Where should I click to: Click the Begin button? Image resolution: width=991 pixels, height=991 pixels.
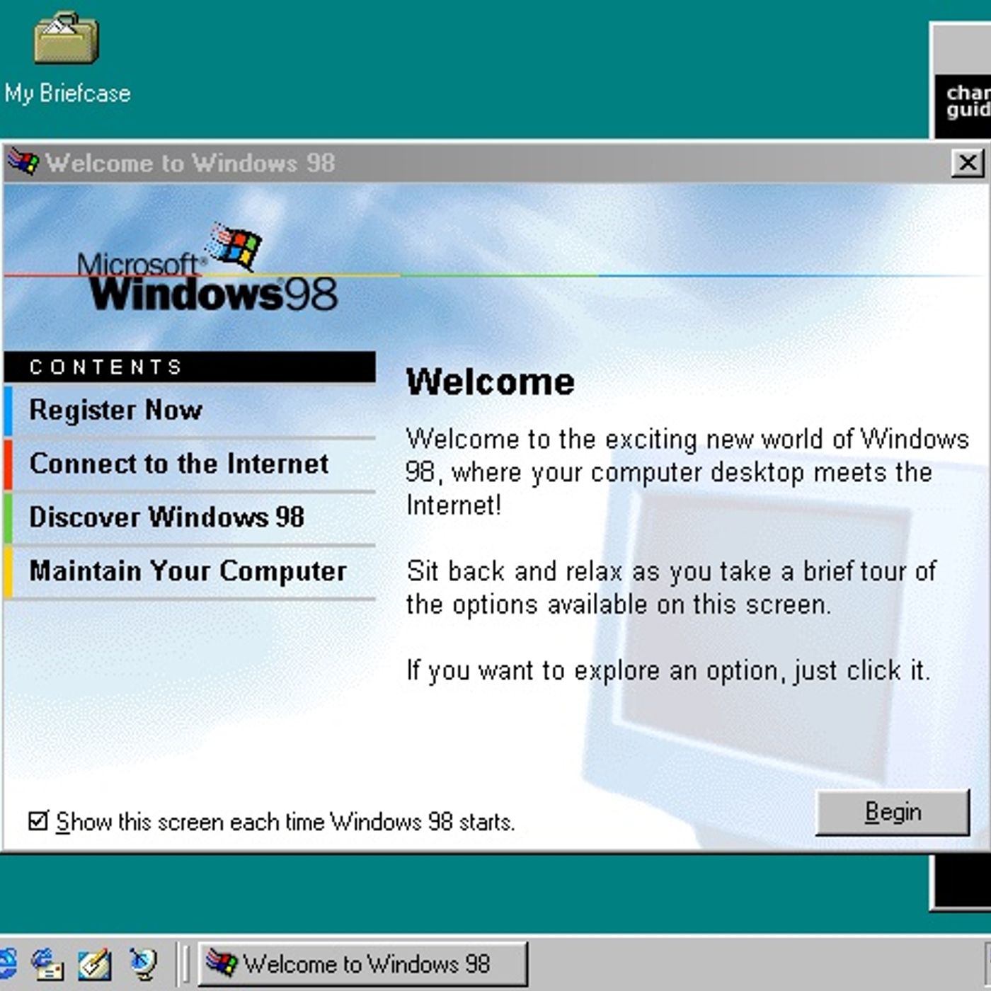click(x=893, y=812)
